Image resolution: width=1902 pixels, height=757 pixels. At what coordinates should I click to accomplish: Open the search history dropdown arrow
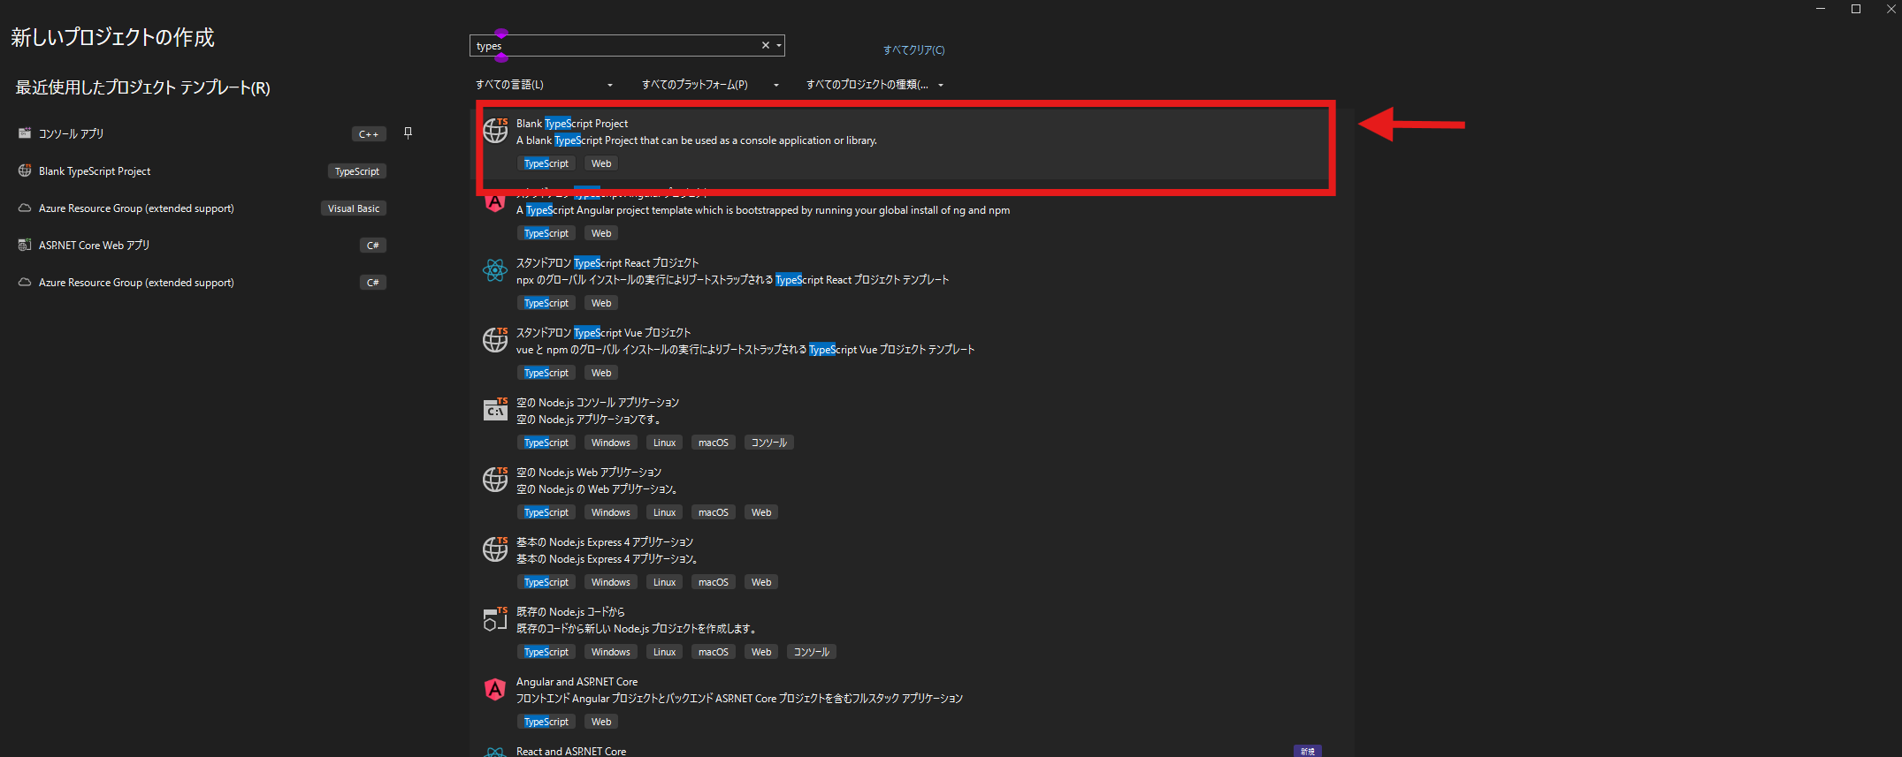[x=779, y=45]
